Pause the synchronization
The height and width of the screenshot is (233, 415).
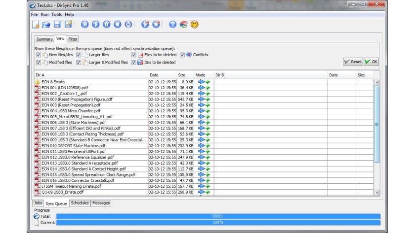pos(106,25)
